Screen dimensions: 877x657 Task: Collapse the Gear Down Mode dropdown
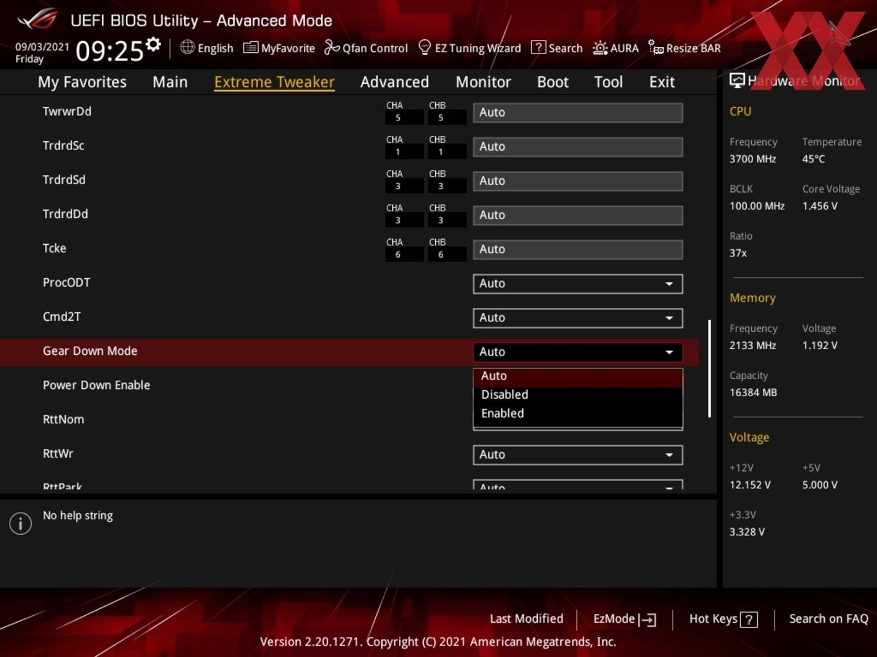point(578,352)
